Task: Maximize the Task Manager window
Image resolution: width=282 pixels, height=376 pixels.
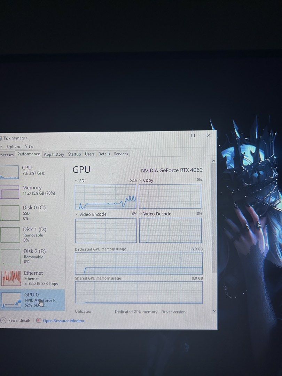Action: (193, 135)
